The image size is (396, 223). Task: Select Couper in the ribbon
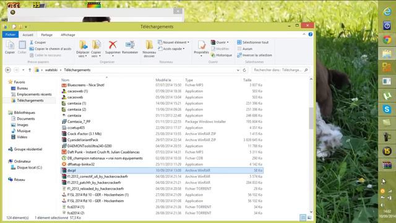(38, 42)
